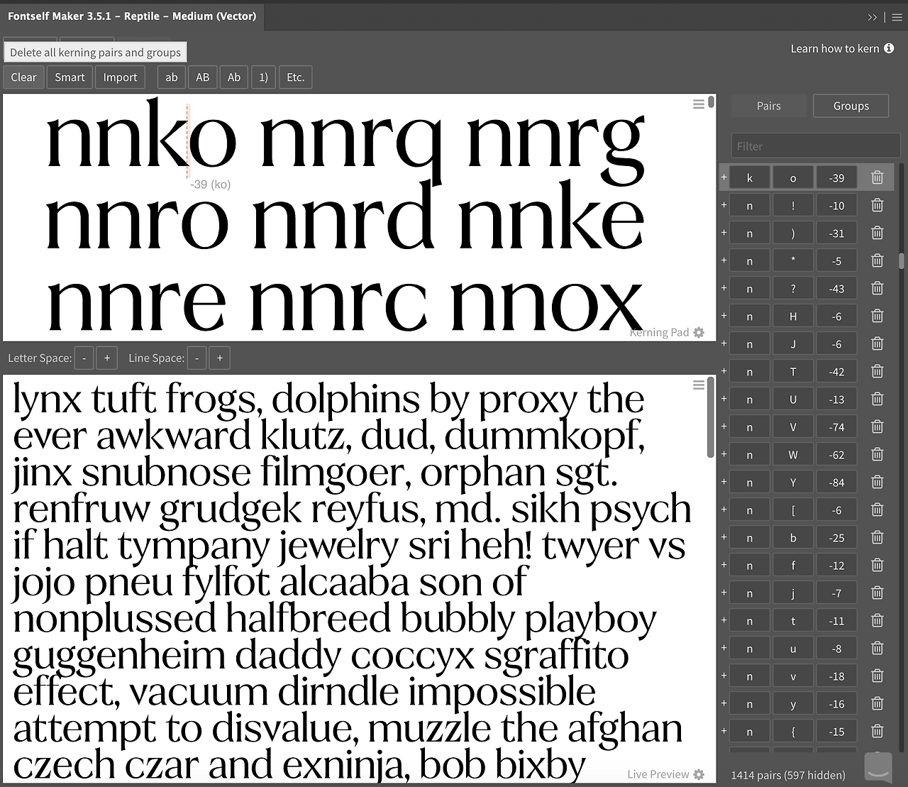This screenshot has height=787, width=908.
Task: Toggle the AB uppercase kerning filter
Action: pos(202,77)
